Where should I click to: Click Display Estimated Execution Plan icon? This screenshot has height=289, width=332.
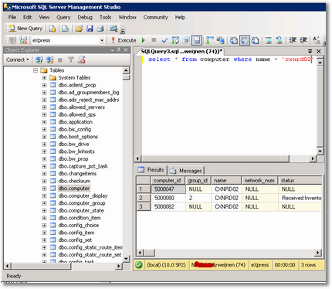175,40
